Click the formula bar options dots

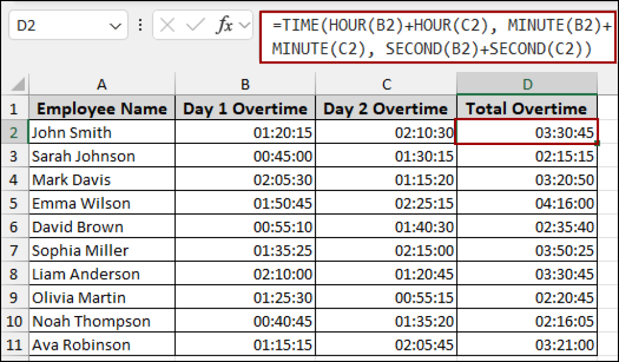tap(140, 25)
